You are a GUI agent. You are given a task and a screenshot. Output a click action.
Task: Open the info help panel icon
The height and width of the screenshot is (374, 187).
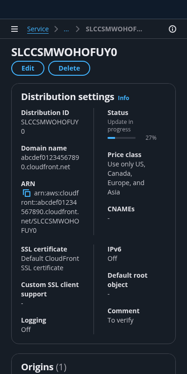[x=173, y=29]
